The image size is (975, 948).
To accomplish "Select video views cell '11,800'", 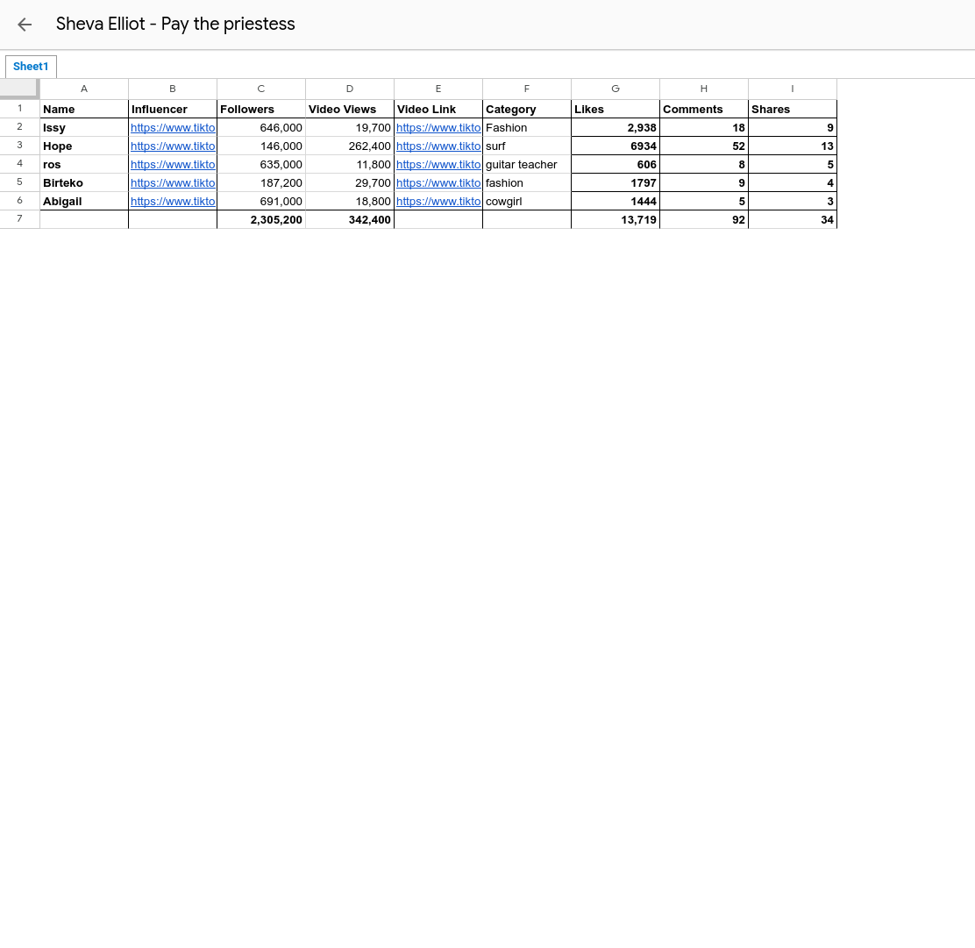I will 350,164.
